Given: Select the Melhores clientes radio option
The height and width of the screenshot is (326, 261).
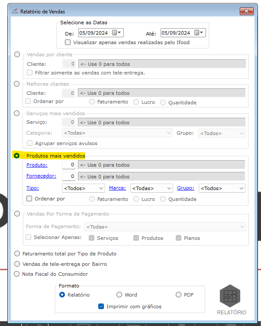Looking at the screenshot, I should click(x=16, y=84).
